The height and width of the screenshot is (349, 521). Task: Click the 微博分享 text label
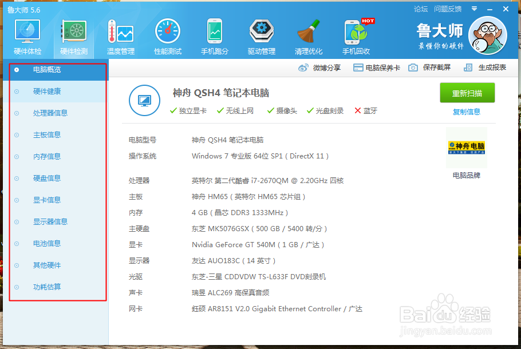[326, 68]
